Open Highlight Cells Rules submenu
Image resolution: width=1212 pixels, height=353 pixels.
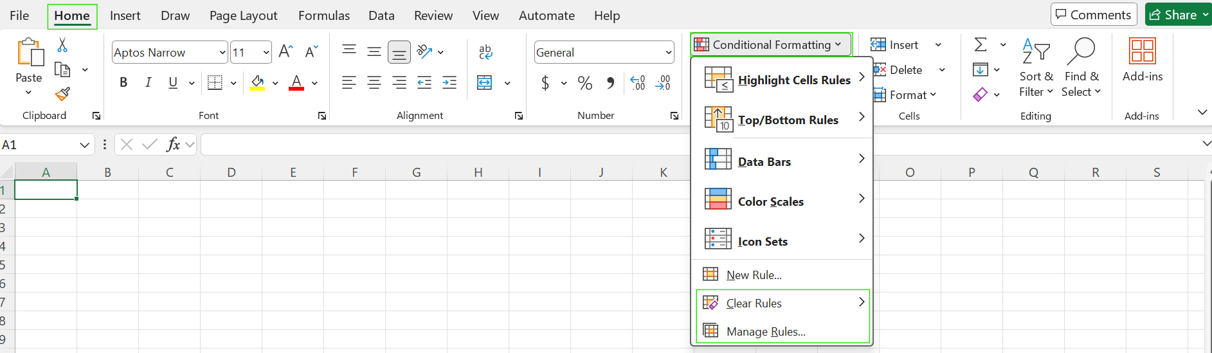[x=782, y=80]
